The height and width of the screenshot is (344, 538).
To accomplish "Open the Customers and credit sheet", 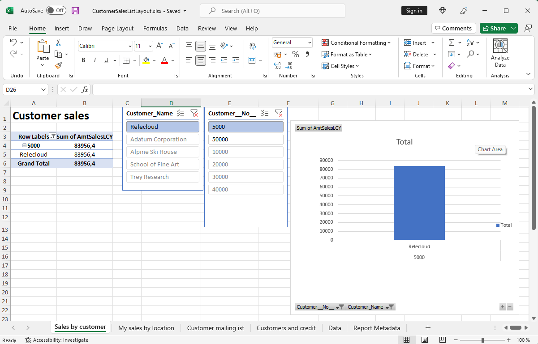I will click(286, 328).
